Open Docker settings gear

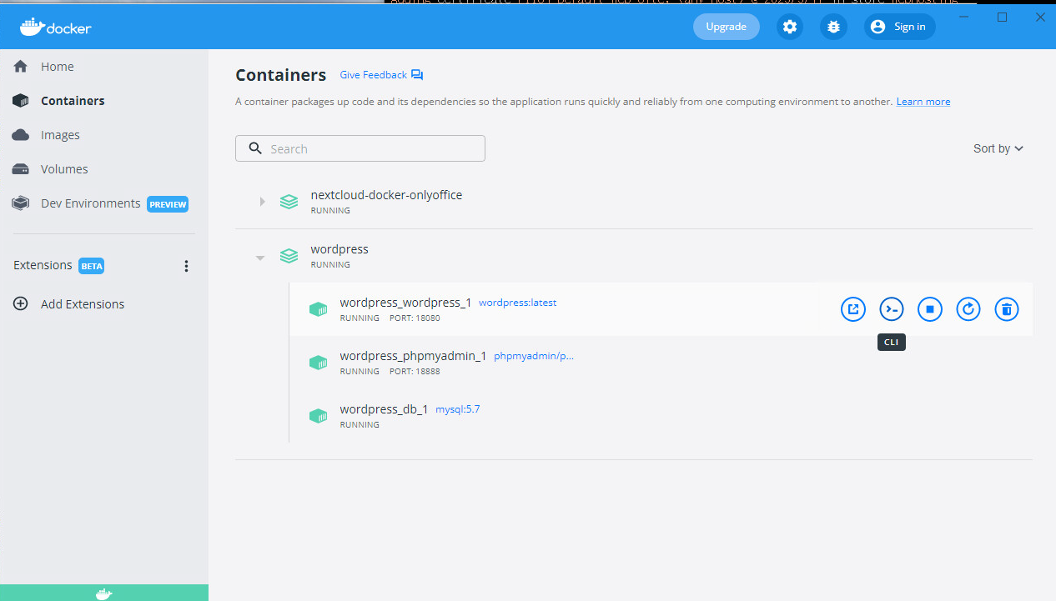point(790,27)
